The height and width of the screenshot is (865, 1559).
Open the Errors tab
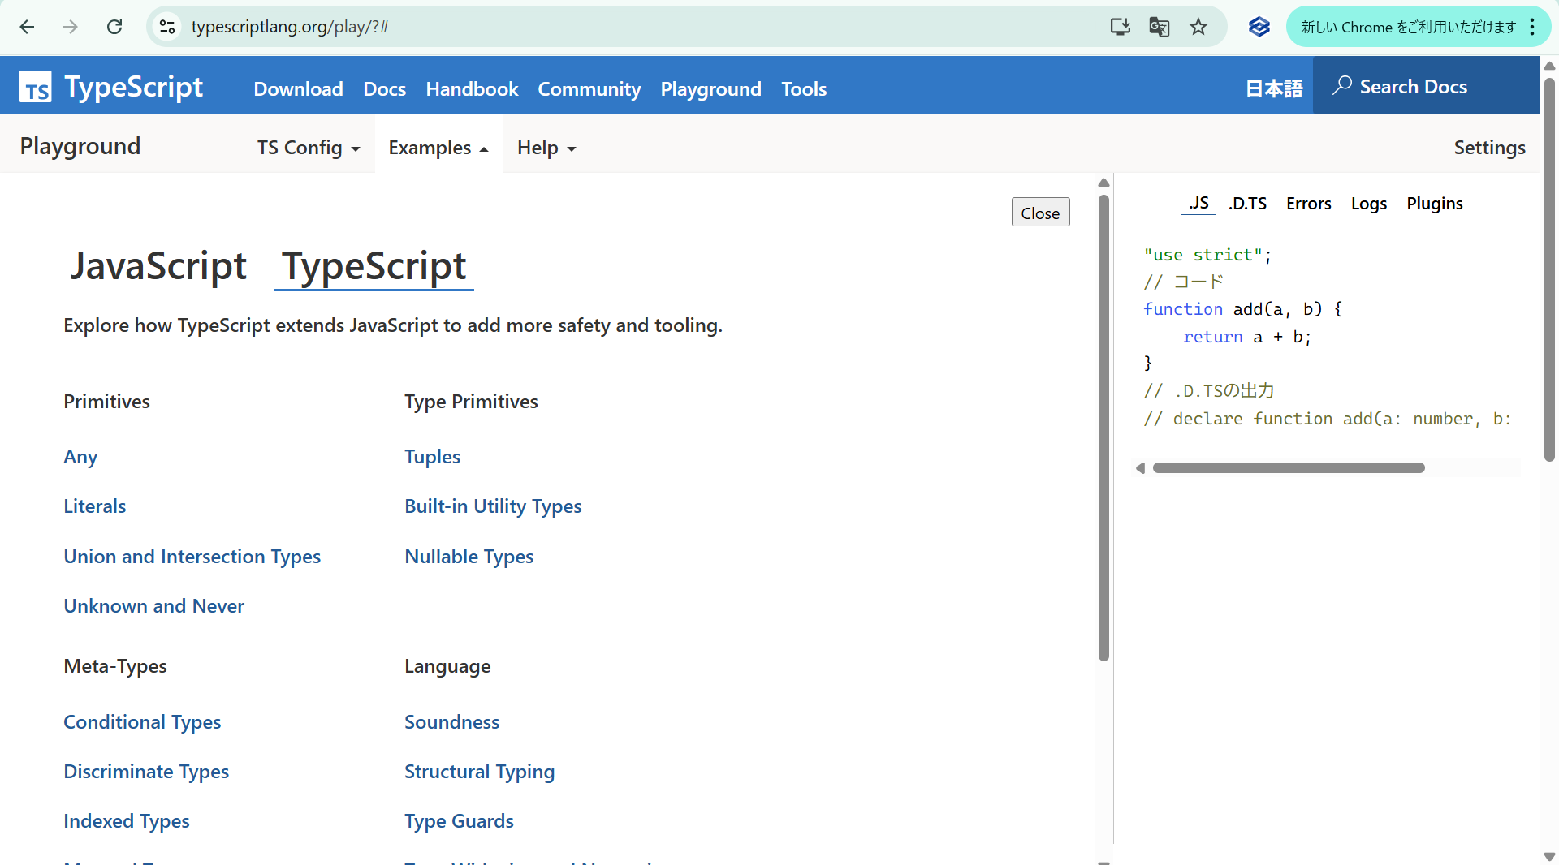(1308, 204)
